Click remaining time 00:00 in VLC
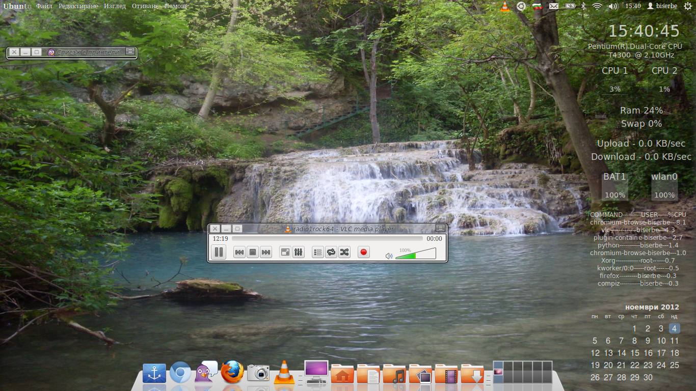696x391 pixels. coord(435,238)
